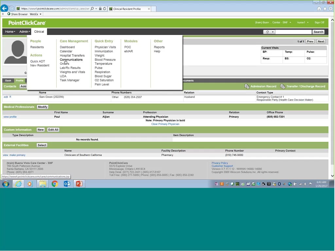Expand the Admin menu dropdown
The height and width of the screenshot is (251, 335).
pyautogui.click(x=25, y=32)
